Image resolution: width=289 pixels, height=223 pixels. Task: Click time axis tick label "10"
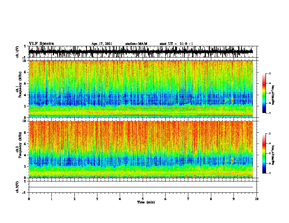257,199
